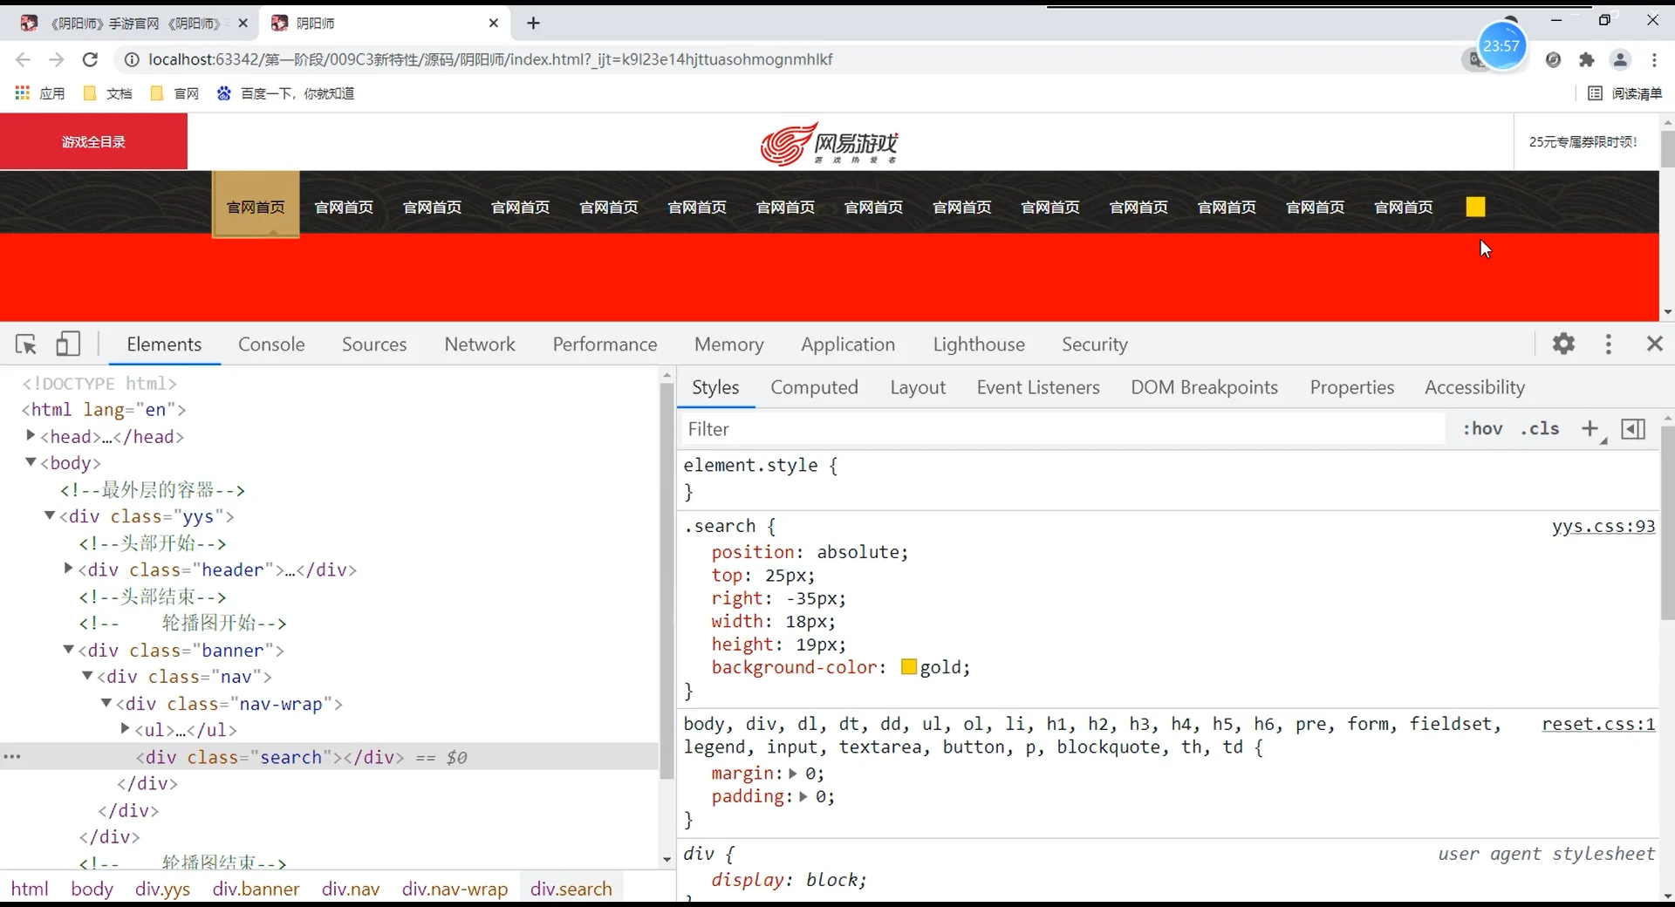Open yys.css:93 source link
Image resolution: width=1675 pixels, height=907 pixels.
tap(1603, 526)
